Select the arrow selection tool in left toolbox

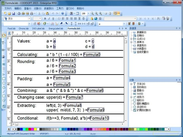4,35
